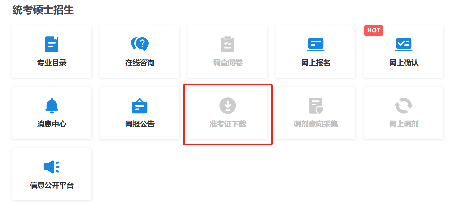Click the 准考证下载 download arrow icon
The image size is (450, 216).
[x=228, y=105]
